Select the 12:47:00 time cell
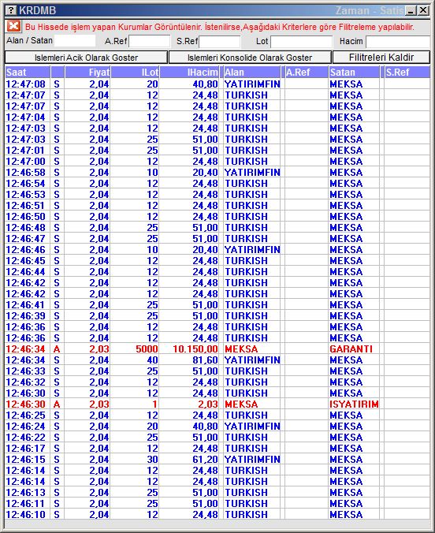The height and width of the screenshot is (533, 435). click(26, 161)
